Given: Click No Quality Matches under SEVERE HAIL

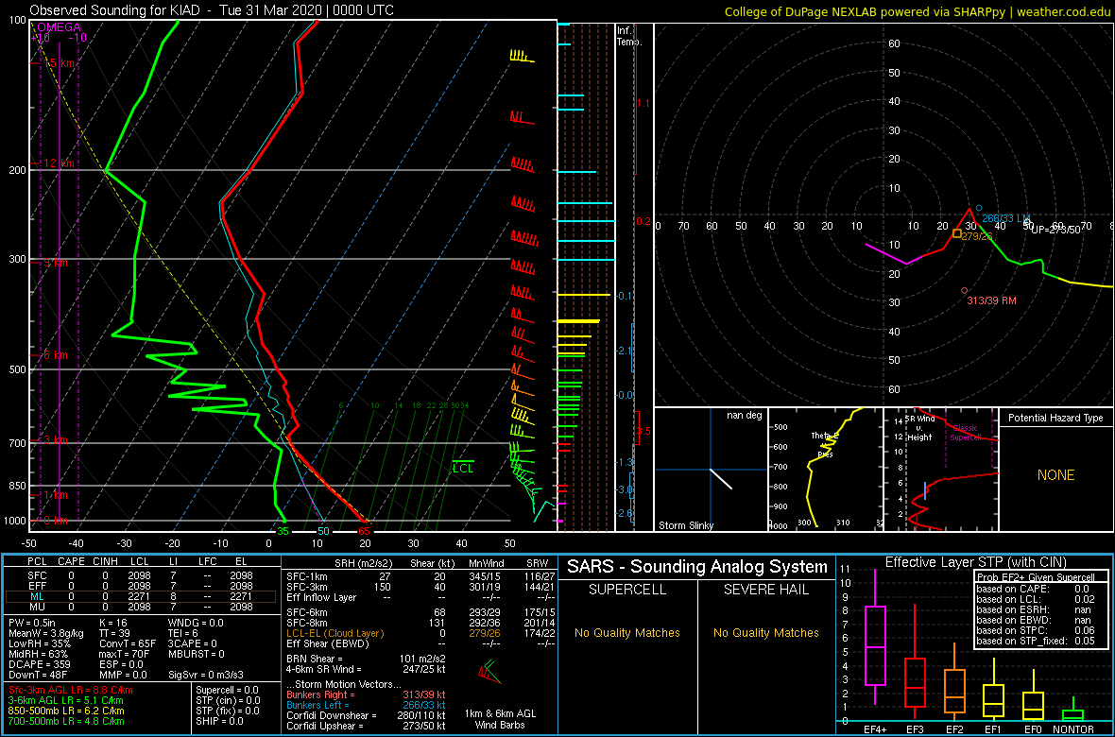Looking at the screenshot, I should click(x=765, y=633).
